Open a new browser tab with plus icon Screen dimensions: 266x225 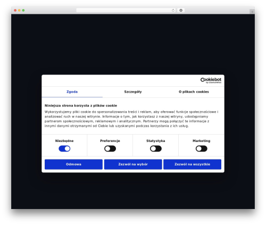coord(252,12)
